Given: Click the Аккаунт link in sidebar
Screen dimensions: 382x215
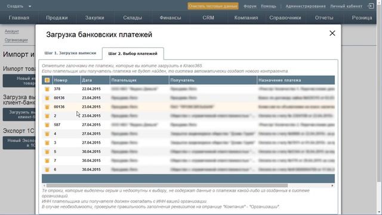Looking at the screenshot, I should click(12, 31).
